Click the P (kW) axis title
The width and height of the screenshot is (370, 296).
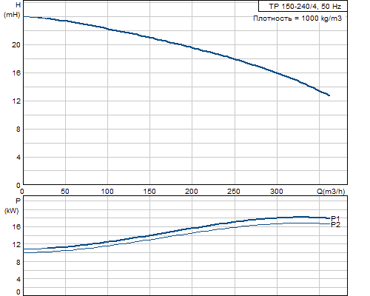click(x=12, y=206)
